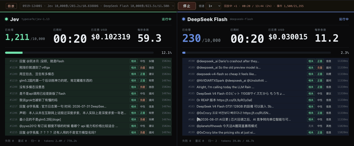
Task: Click the 归一 2 stat in DeepSeek footer
Action: [x=213, y=141]
